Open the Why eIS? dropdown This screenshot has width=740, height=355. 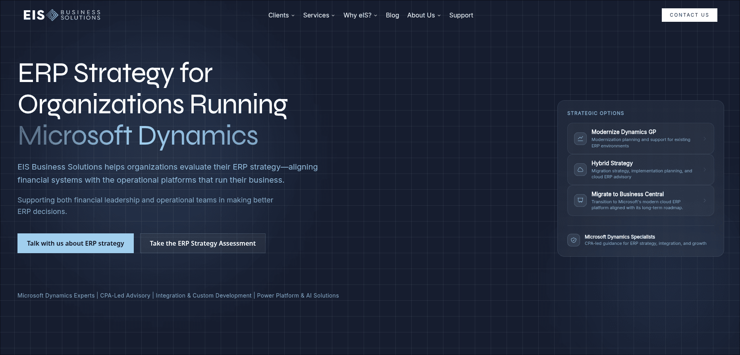click(360, 15)
